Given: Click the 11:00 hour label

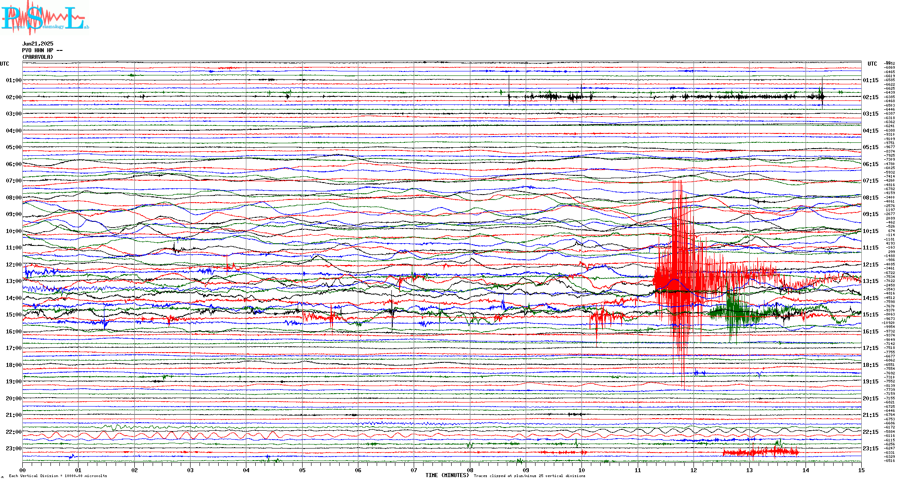Looking at the screenshot, I should pyautogui.click(x=14, y=248).
